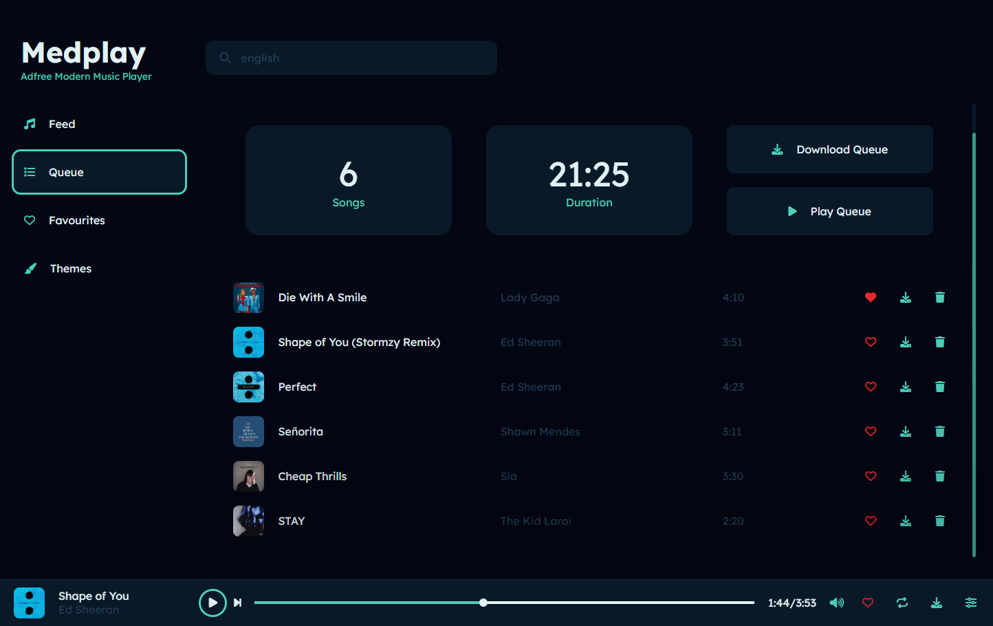Delete Die With A Smile from queue
Screen dimensions: 993x626
click(x=939, y=297)
